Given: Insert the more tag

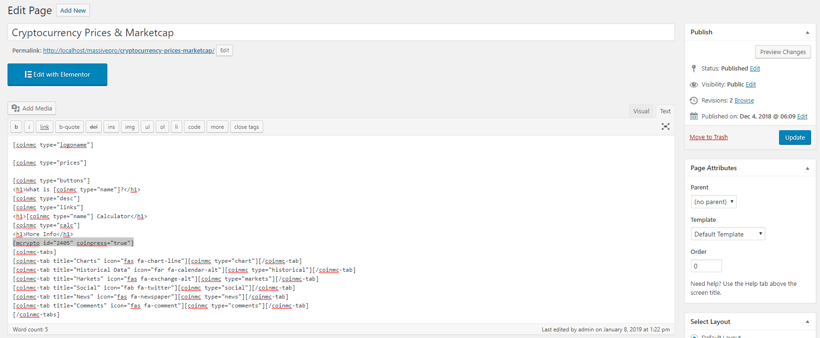Looking at the screenshot, I should [x=217, y=127].
